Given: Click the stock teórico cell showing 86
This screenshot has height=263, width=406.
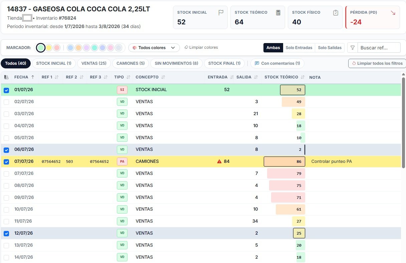Looking at the screenshot, I should [x=284, y=162].
